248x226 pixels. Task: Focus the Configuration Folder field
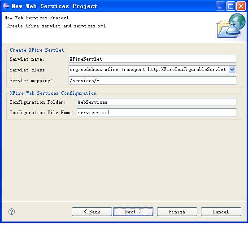157,102
